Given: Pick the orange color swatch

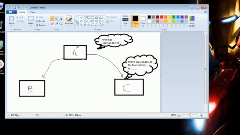Looking at the screenshot, I should click(166, 17).
